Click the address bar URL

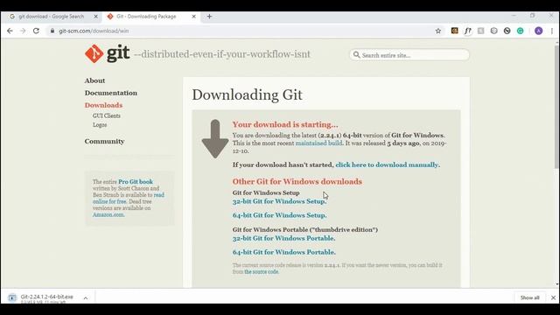tap(94, 31)
